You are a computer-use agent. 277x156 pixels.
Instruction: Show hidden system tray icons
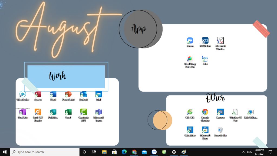[x=243, y=152]
